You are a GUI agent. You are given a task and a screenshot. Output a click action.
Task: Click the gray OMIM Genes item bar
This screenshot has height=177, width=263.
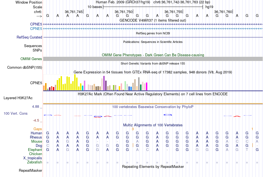click(x=153, y=59)
